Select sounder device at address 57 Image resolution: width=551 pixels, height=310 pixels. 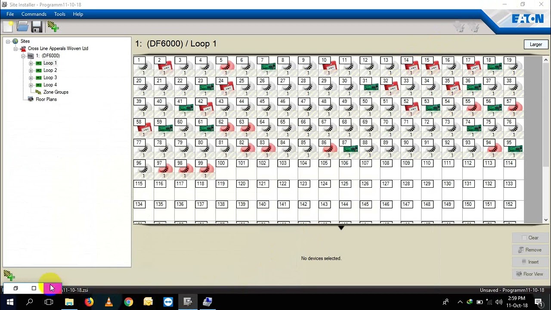click(515, 108)
